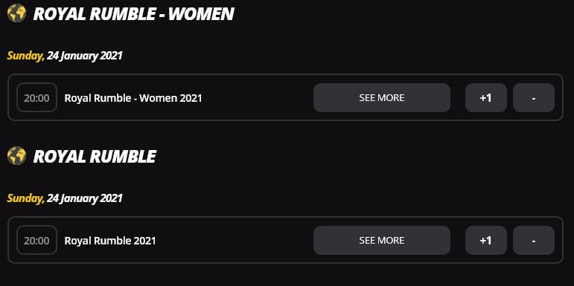574x286 pixels.
Task: Expand +1 markets for Royal Rumble 2021
Action: click(x=485, y=240)
